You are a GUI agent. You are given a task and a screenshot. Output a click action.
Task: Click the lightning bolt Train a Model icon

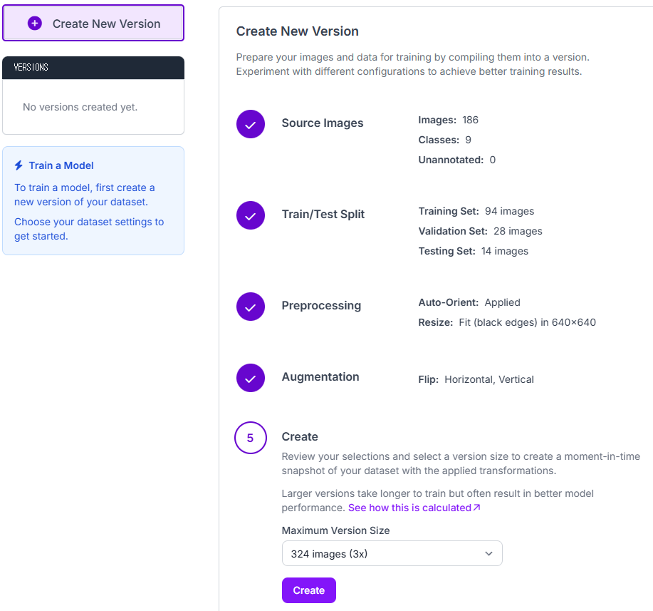(19, 165)
